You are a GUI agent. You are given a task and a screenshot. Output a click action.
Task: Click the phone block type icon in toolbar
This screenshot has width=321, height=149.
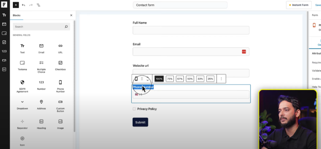click(136, 79)
